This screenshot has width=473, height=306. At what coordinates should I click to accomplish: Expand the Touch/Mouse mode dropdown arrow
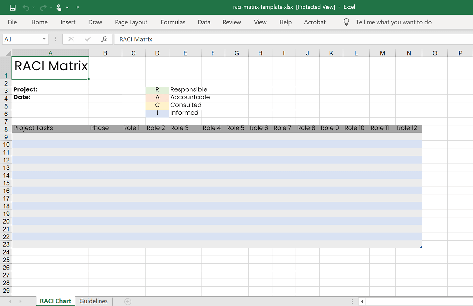click(67, 7)
